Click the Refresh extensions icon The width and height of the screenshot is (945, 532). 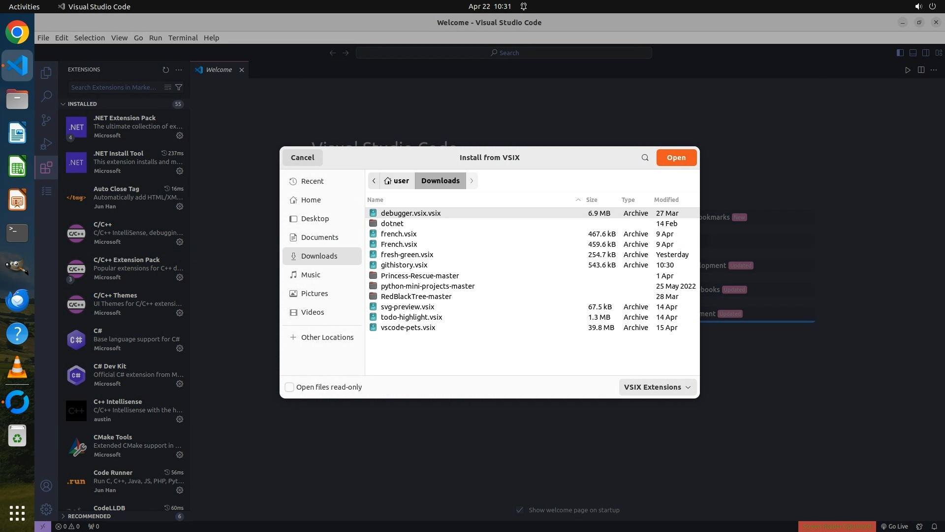point(165,70)
